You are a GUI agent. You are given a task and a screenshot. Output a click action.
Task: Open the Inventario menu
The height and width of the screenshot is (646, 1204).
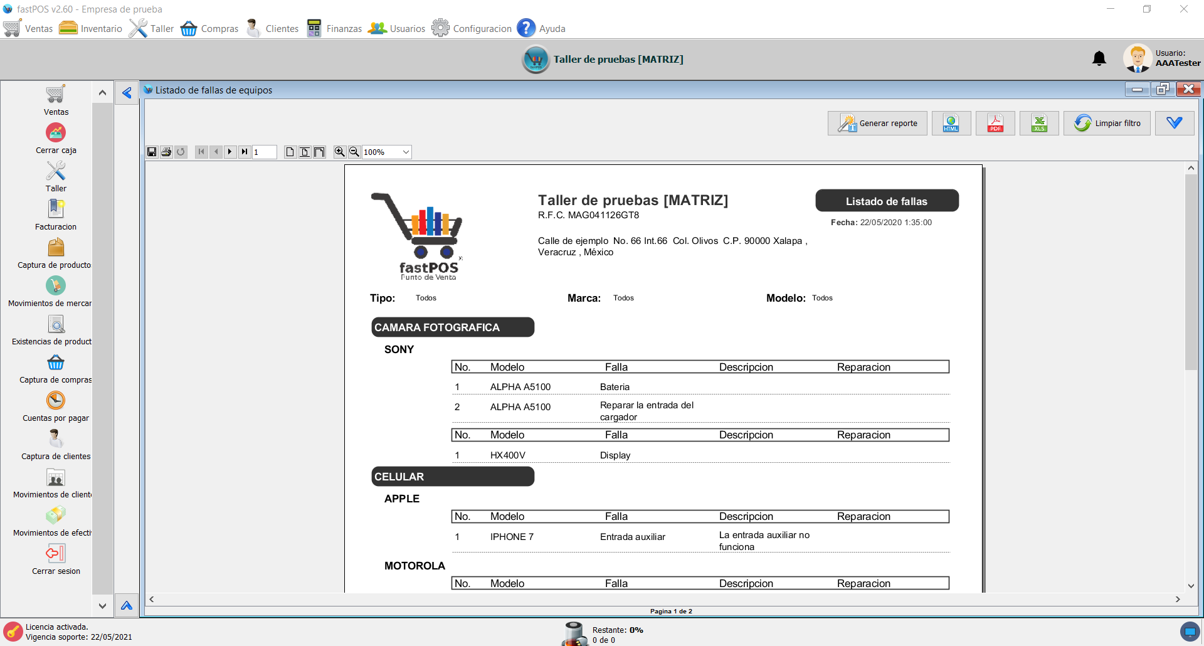[x=91, y=28]
